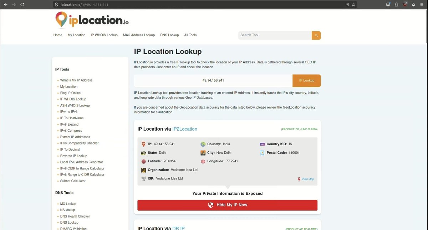Open the Firefox account profile icon
The height and width of the screenshot is (230, 428).
[388, 5]
